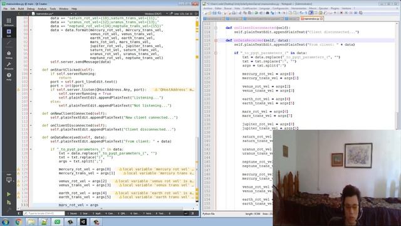401x226 pixels.
Task: Click Redo icon in Notepad++ toolbar
Action: 261,13
